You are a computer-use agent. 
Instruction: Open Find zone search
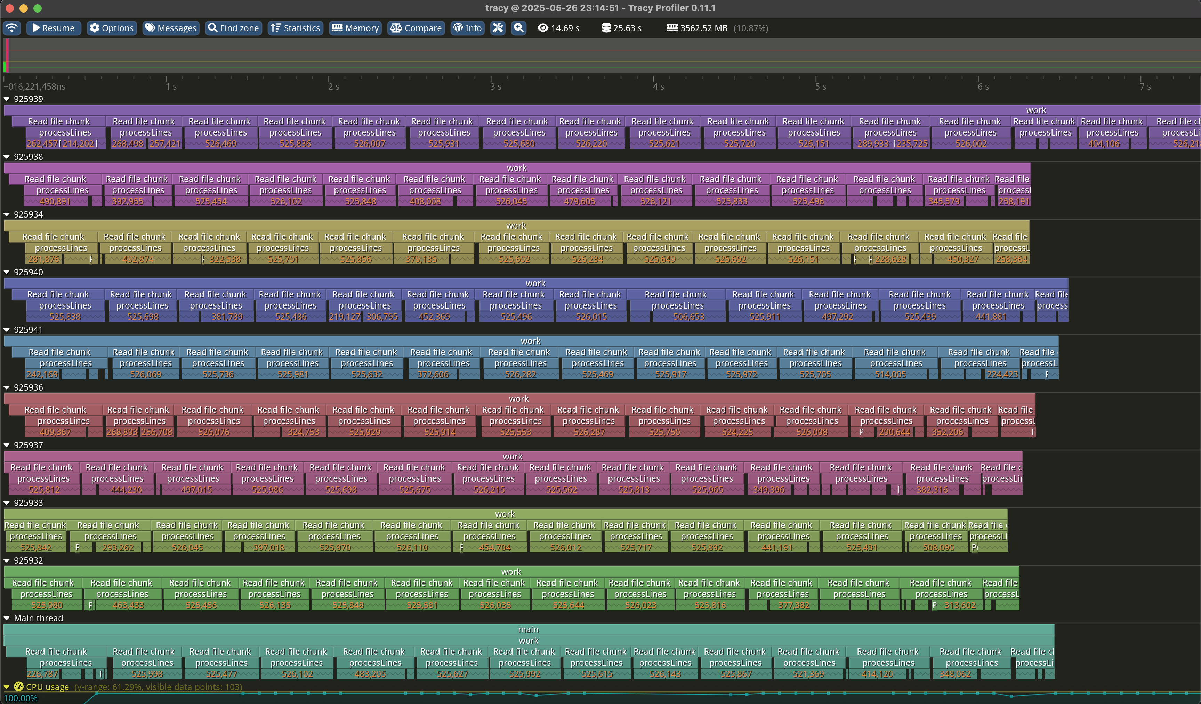234,28
